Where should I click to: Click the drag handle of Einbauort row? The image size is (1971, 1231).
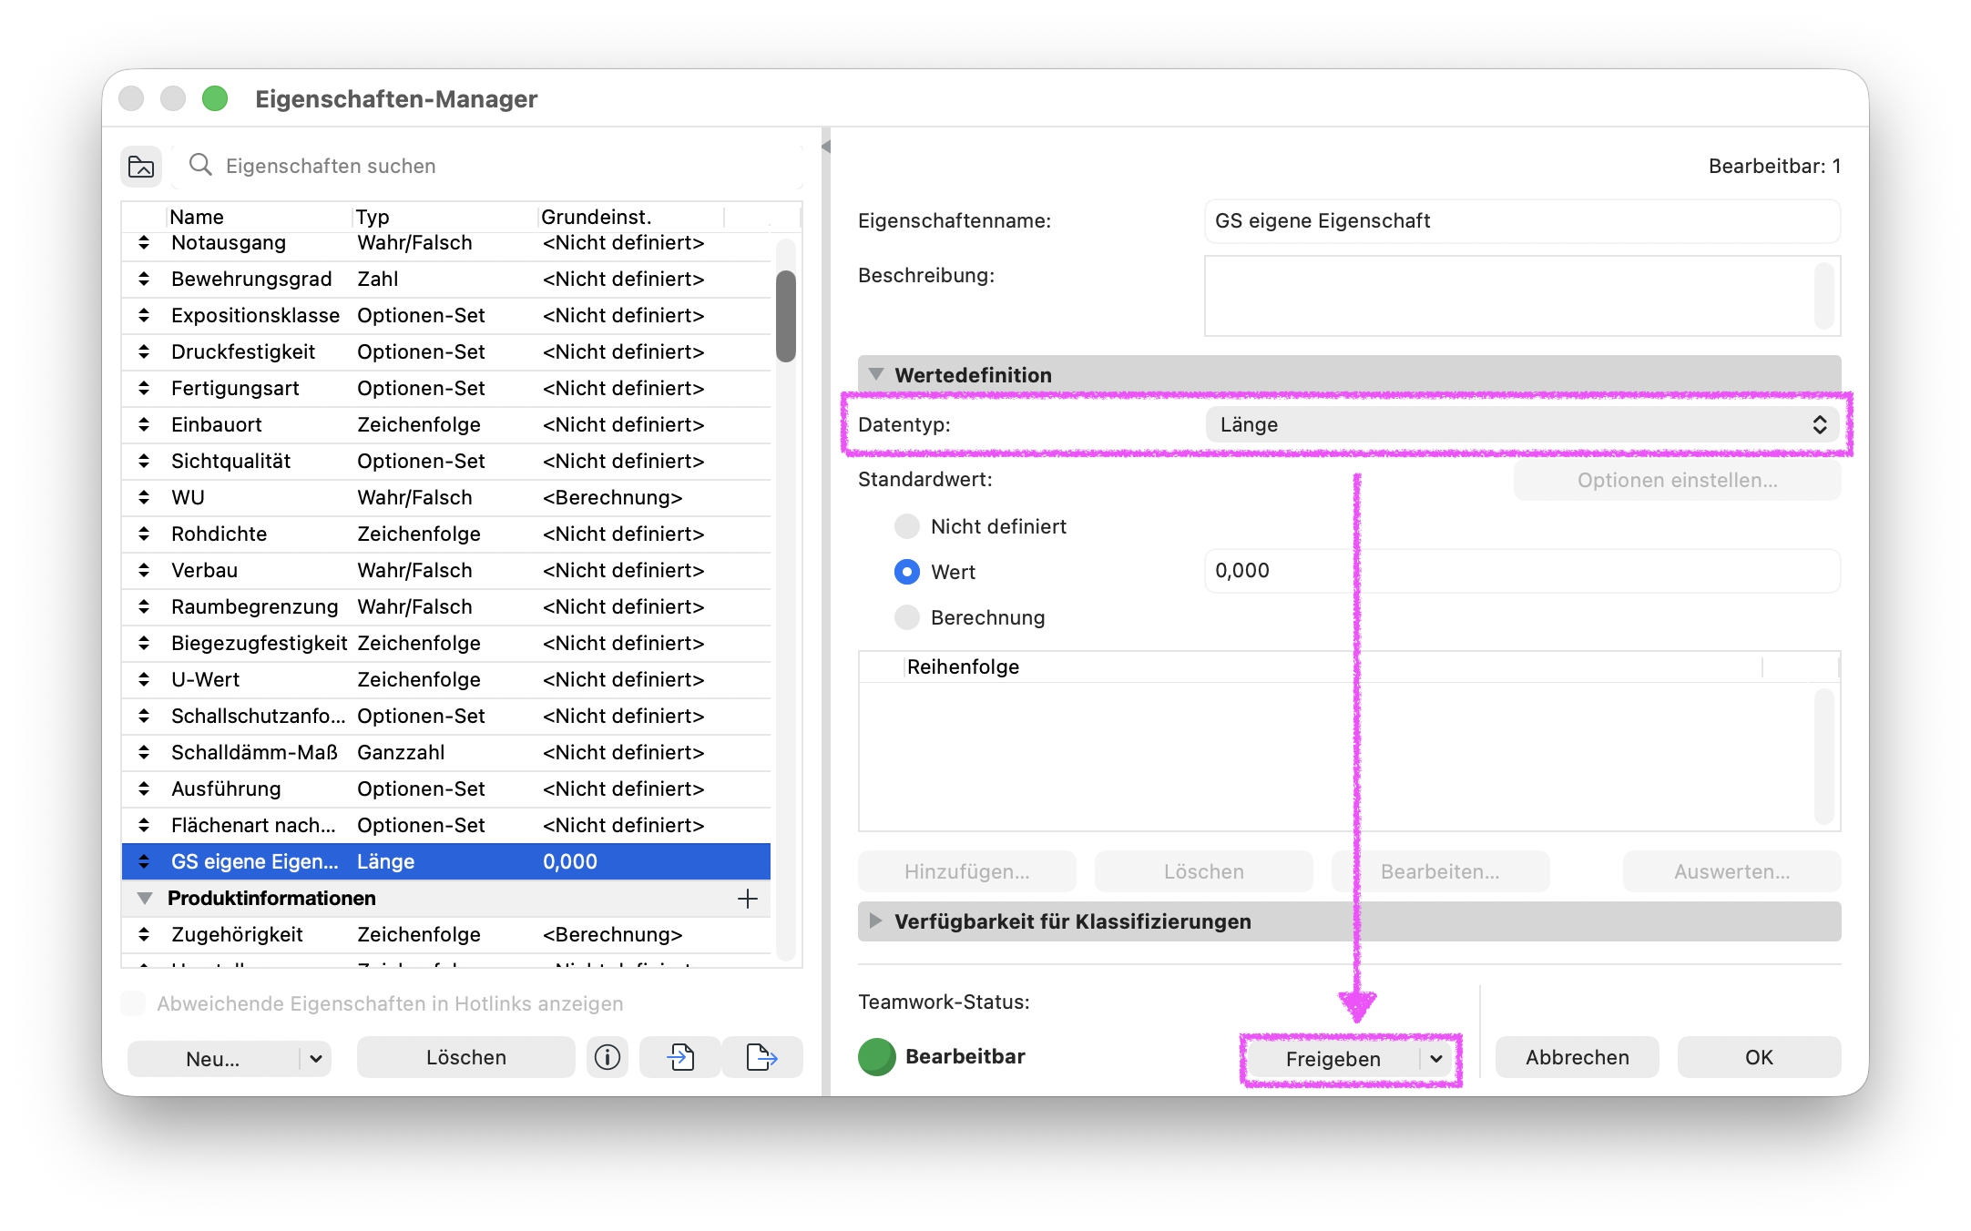(144, 425)
